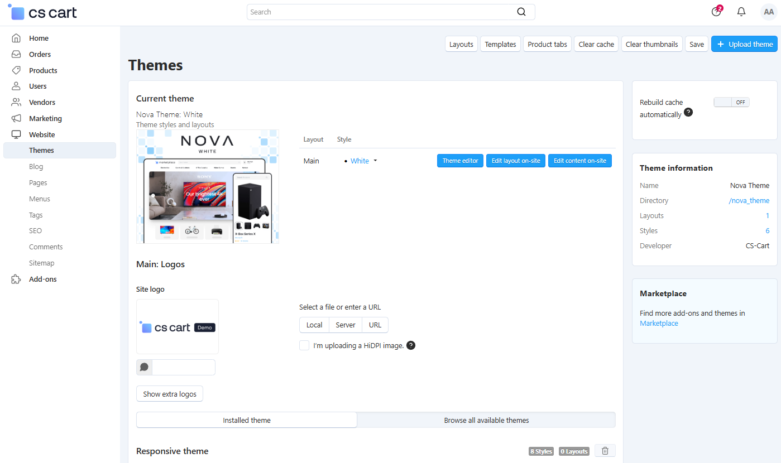Click the Save button
The width and height of the screenshot is (781, 463).
pos(697,44)
